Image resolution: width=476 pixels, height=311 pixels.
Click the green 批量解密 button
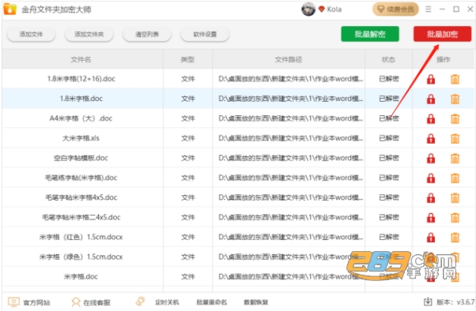pos(370,34)
